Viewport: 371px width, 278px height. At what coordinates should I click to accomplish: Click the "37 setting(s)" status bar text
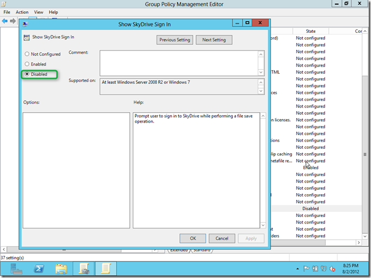tap(12, 257)
